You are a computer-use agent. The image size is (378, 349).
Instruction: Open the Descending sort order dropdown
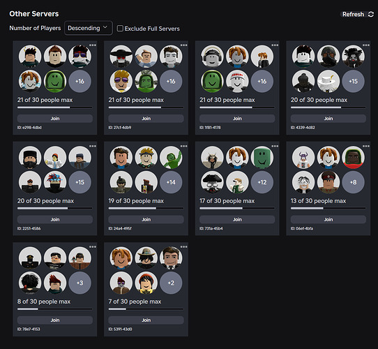(89, 28)
